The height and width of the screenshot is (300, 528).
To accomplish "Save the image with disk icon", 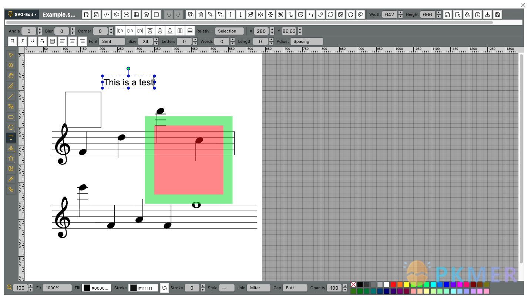I will [x=498, y=15].
